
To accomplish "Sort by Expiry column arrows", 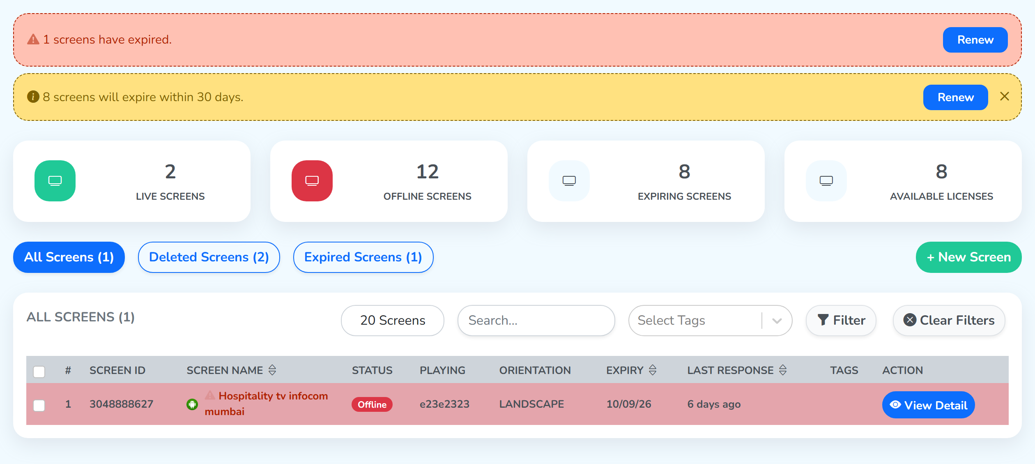I will click(653, 370).
